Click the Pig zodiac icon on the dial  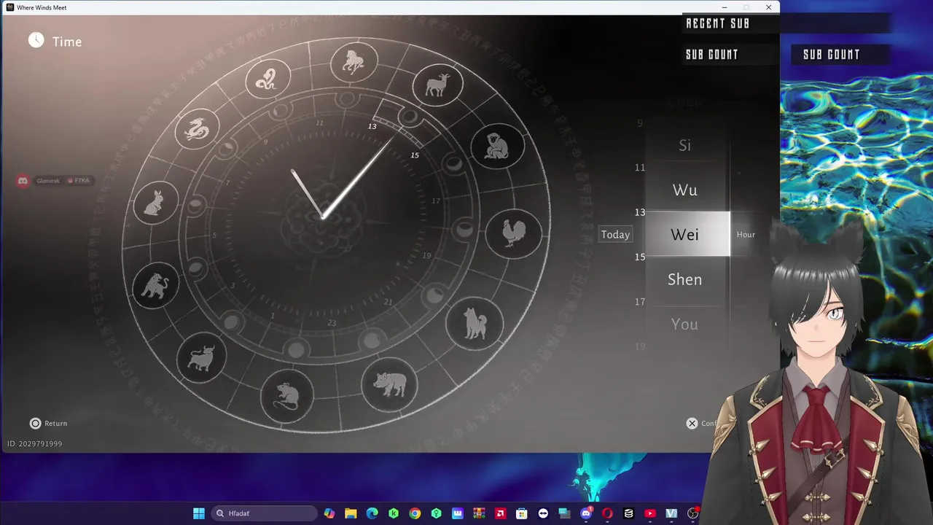(389, 384)
